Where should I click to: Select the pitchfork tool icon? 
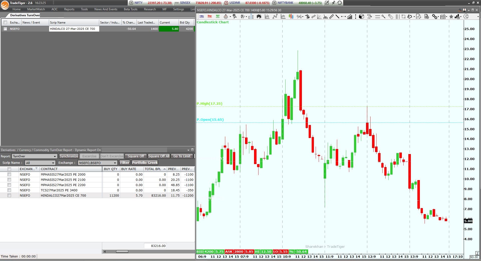pos(383,17)
